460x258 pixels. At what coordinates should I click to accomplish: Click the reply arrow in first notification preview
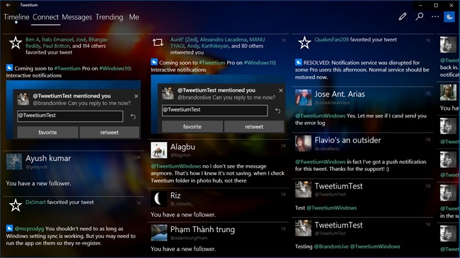coord(133,117)
